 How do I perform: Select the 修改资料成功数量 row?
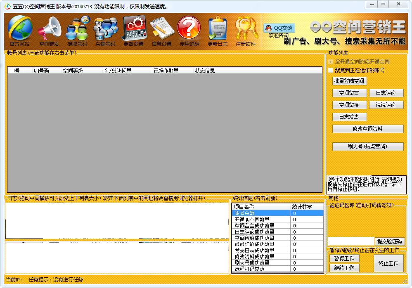pyautogui.click(x=278, y=257)
